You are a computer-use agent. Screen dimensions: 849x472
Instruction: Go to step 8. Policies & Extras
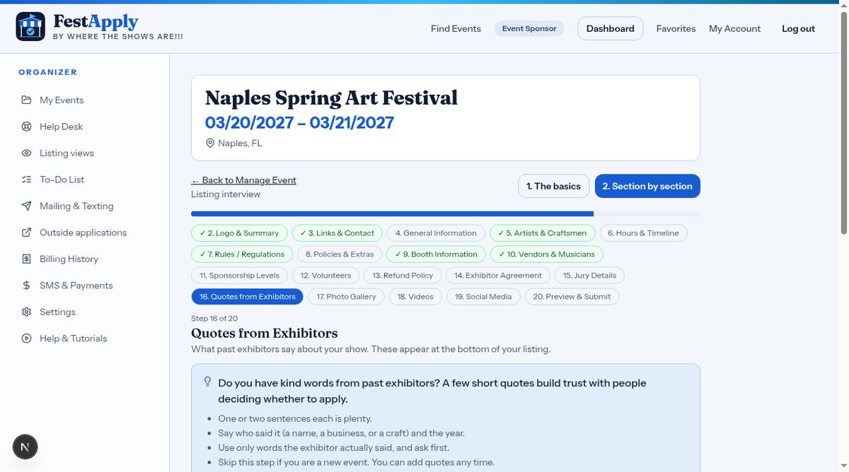point(340,254)
